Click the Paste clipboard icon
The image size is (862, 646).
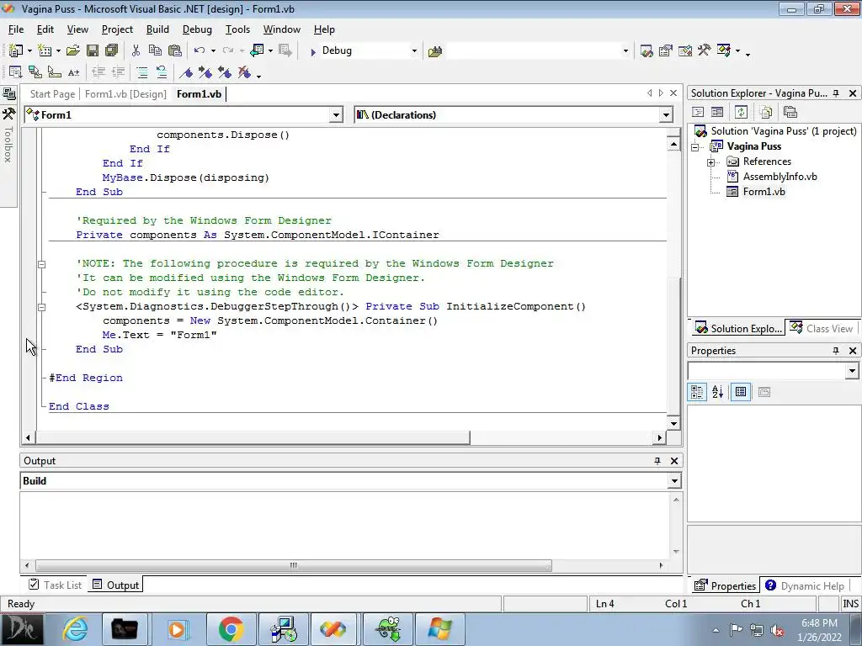click(175, 50)
